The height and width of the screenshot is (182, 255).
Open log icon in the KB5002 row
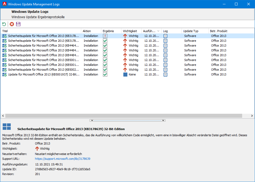(x=165, y=70)
